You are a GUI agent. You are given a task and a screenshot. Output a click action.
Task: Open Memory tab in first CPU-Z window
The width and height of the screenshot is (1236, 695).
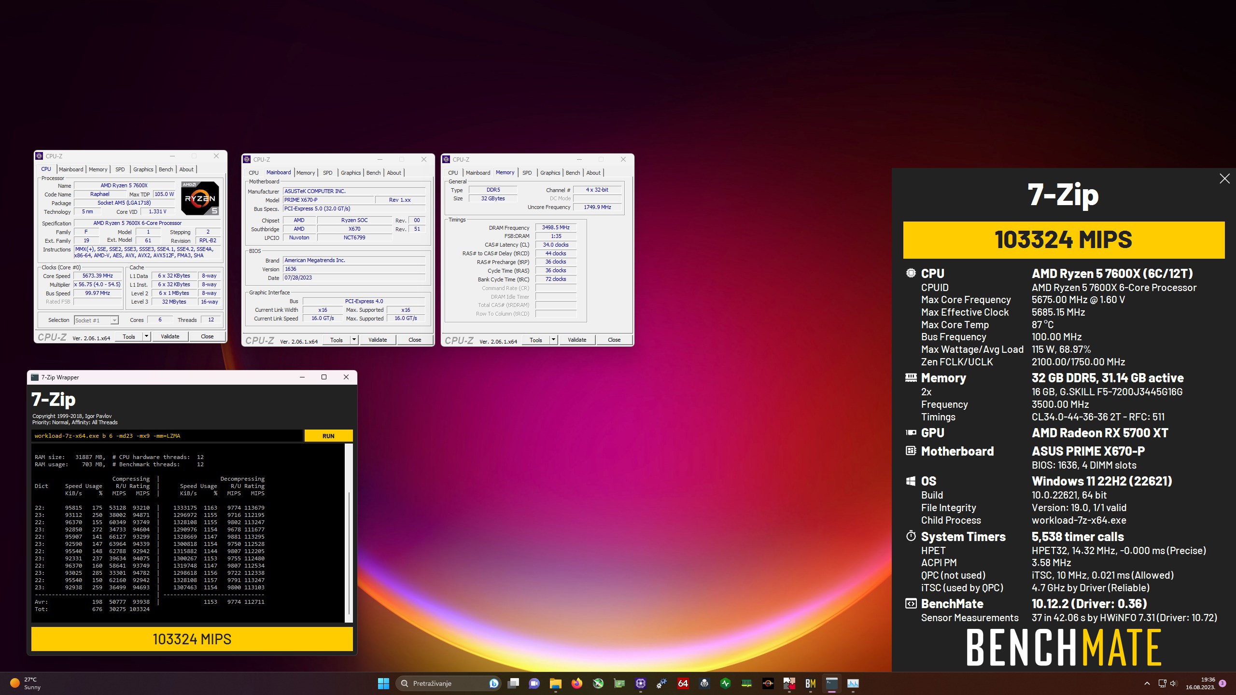click(x=98, y=169)
